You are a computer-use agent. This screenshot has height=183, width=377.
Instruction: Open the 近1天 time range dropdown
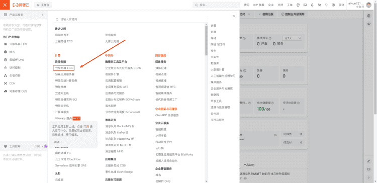point(292,38)
